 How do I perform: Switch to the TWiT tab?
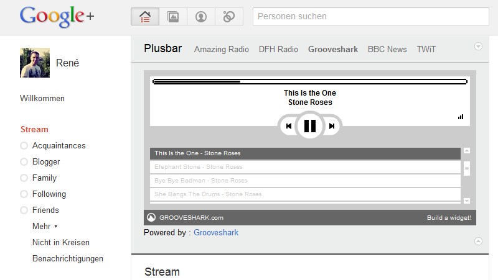[x=426, y=50]
